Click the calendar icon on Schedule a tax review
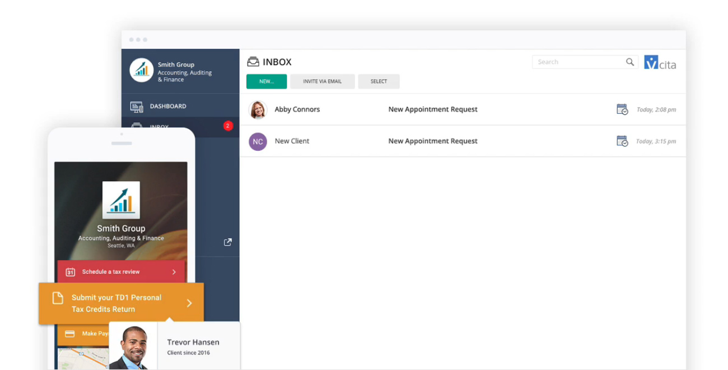The height and width of the screenshot is (370, 728). [70, 272]
